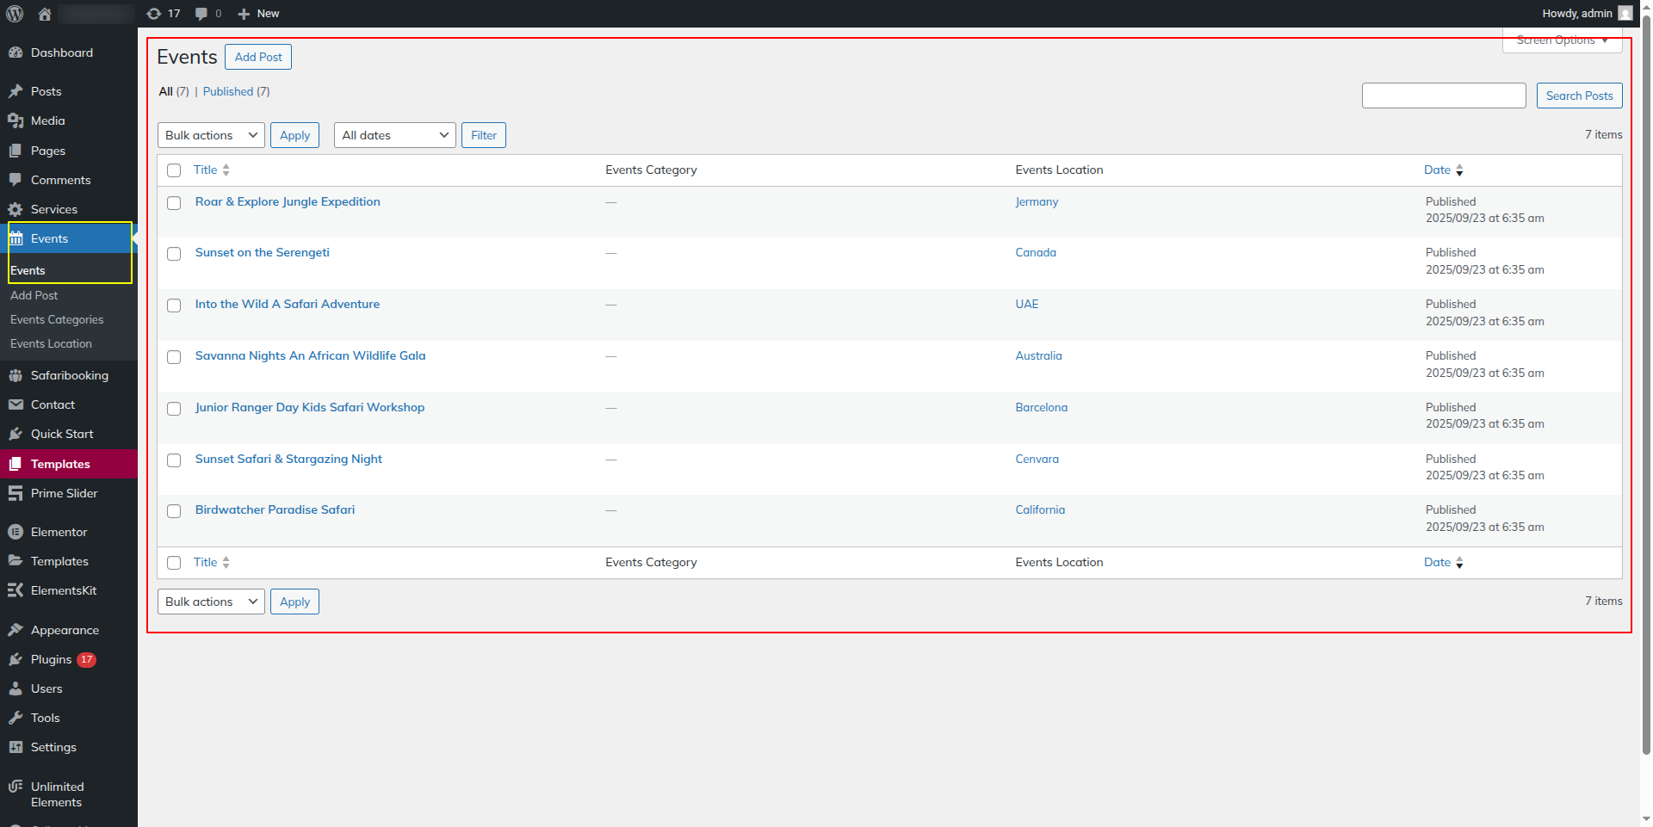Go to Safaribooking menu item
Image resolution: width=1653 pixels, height=827 pixels.
[69, 376]
